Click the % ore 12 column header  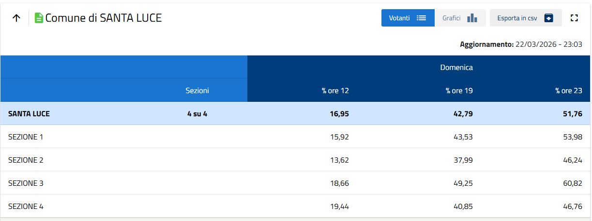click(335, 91)
